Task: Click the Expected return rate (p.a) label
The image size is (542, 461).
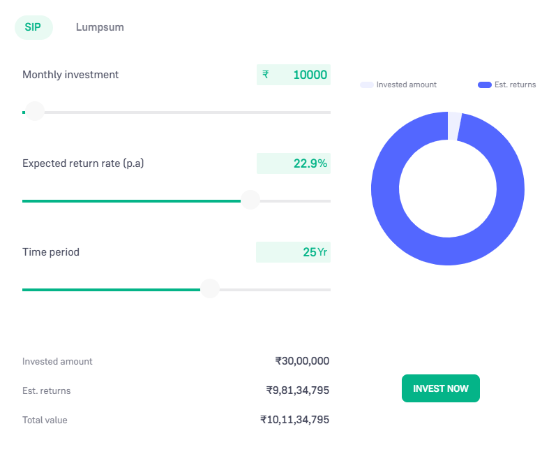Action: click(83, 163)
